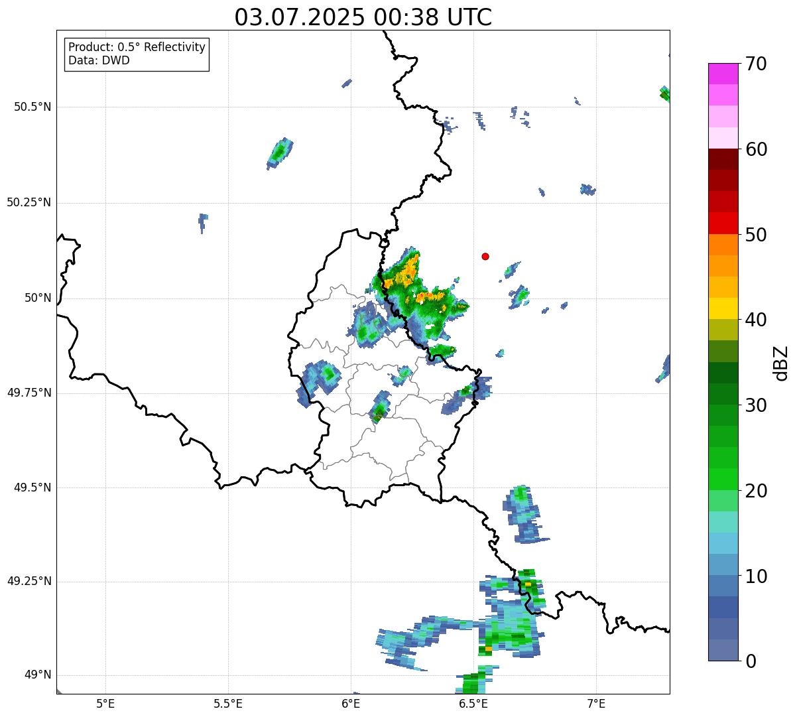Click the dark maroon swatch below 60 dBZ
797x717 pixels.
click(723, 159)
